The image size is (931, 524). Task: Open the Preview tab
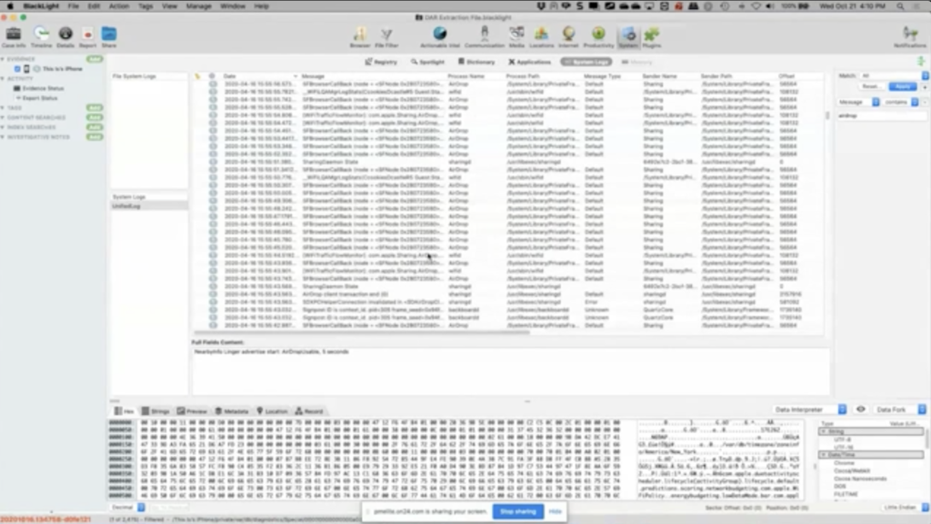[193, 410]
